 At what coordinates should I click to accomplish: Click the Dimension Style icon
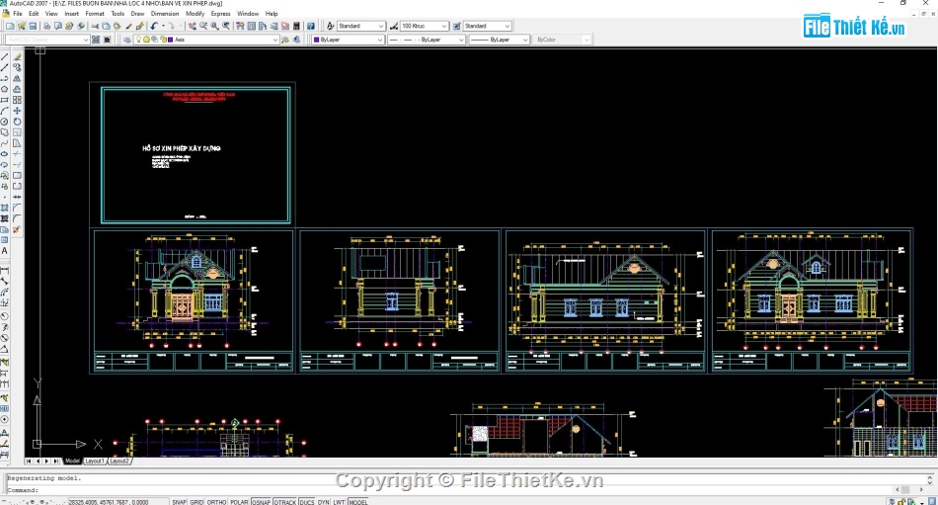[394, 26]
